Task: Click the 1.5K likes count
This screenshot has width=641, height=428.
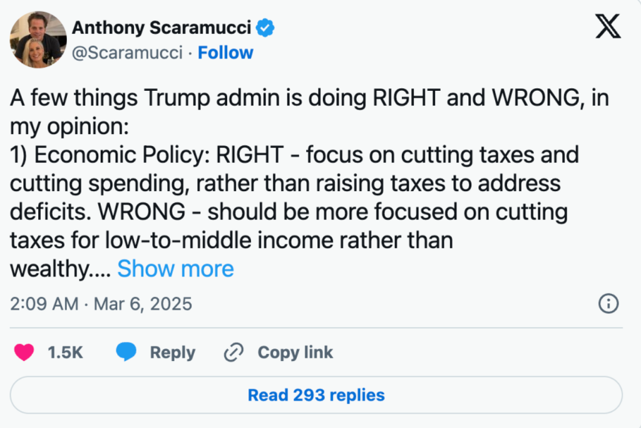Action: (x=65, y=353)
